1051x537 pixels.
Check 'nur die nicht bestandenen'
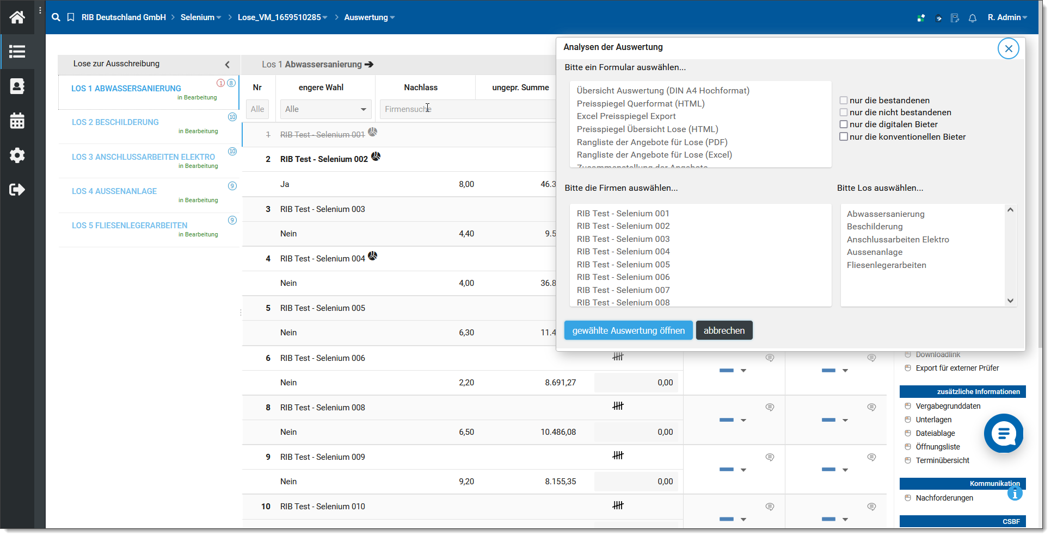pos(844,113)
